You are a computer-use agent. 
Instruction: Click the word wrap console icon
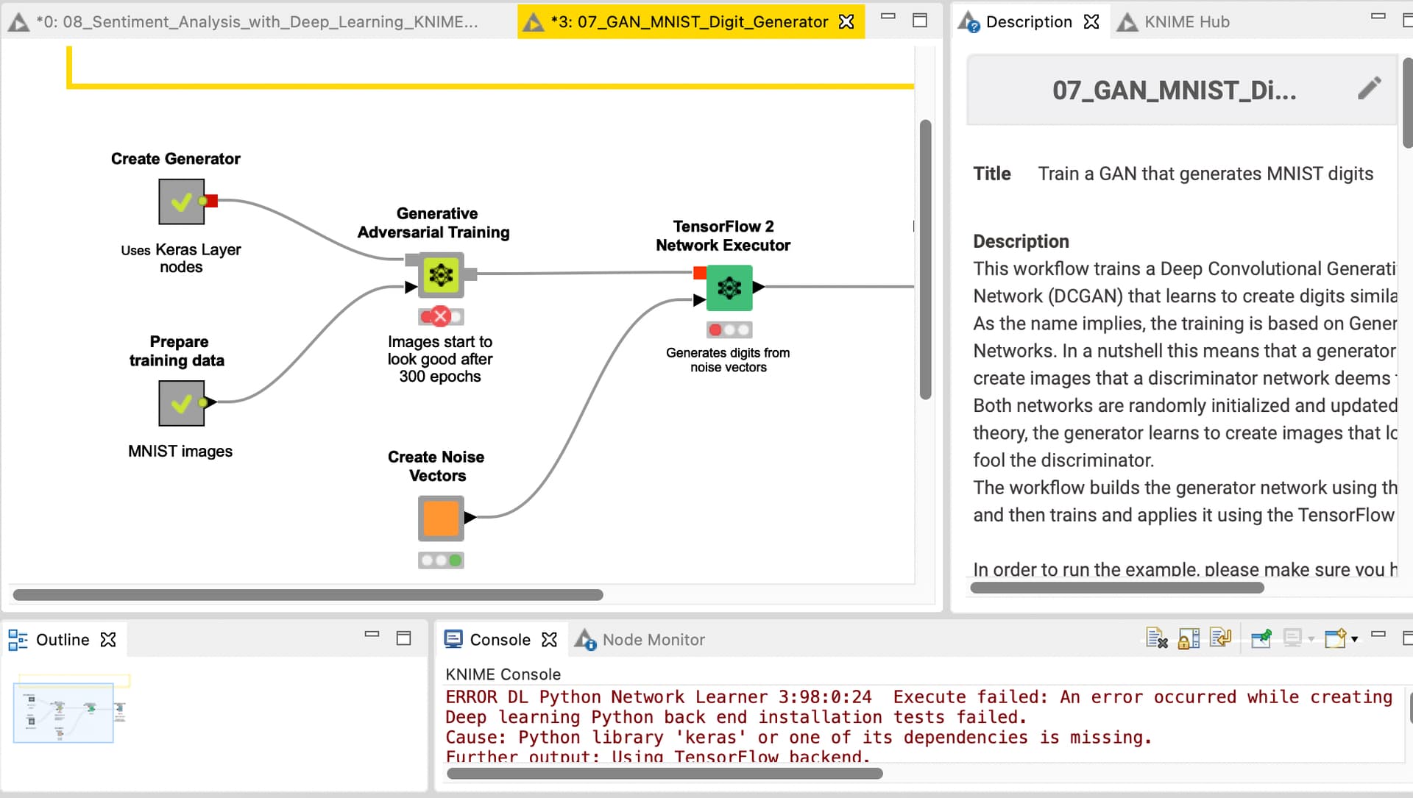pyautogui.click(x=1220, y=638)
